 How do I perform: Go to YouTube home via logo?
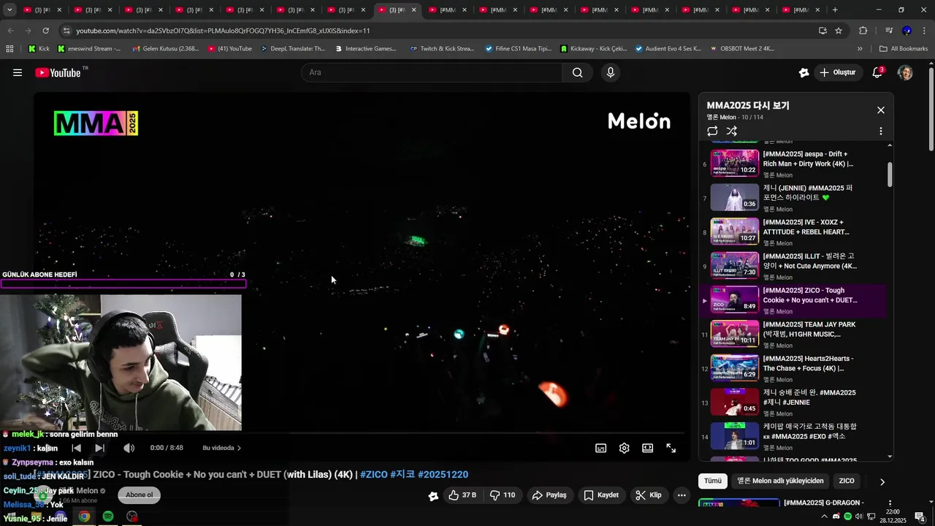[x=58, y=72]
